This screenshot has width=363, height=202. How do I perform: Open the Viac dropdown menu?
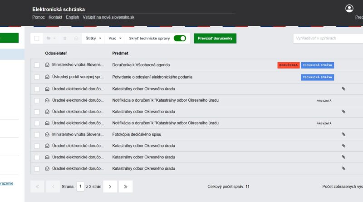[x=115, y=39]
